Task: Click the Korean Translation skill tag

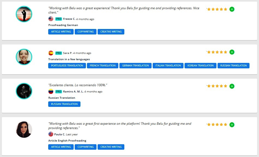Action: tap(200, 66)
